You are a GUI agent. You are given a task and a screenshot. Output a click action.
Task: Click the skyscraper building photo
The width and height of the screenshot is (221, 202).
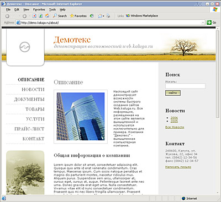click(x=81, y=117)
